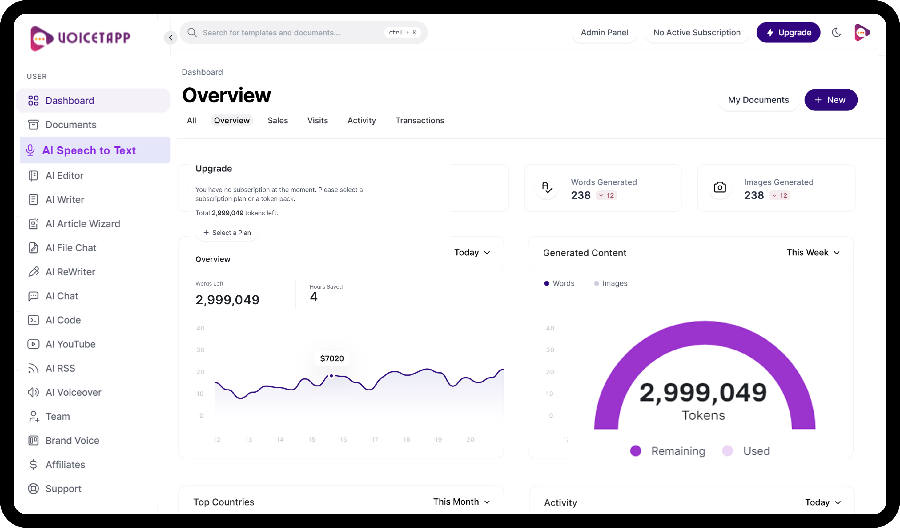The width and height of the screenshot is (900, 528).
Task: Open AI YouTube in the sidebar
Action: (x=93, y=344)
